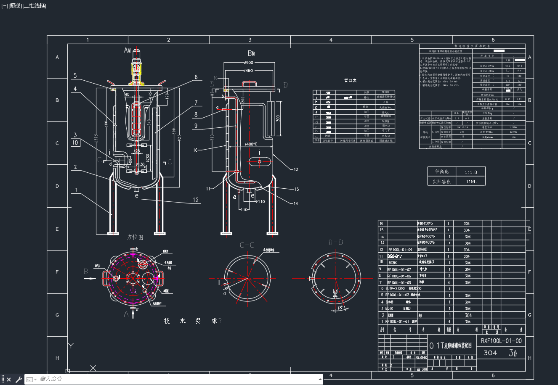Grab the command line grip handle
The width and height of the screenshot is (558, 385).
point(3,380)
